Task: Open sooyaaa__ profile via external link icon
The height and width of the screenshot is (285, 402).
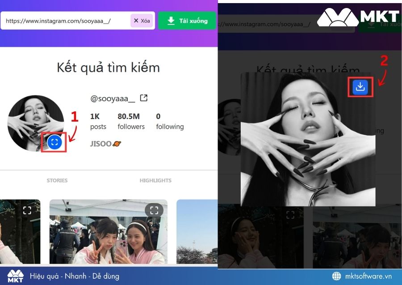Action: (143, 98)
